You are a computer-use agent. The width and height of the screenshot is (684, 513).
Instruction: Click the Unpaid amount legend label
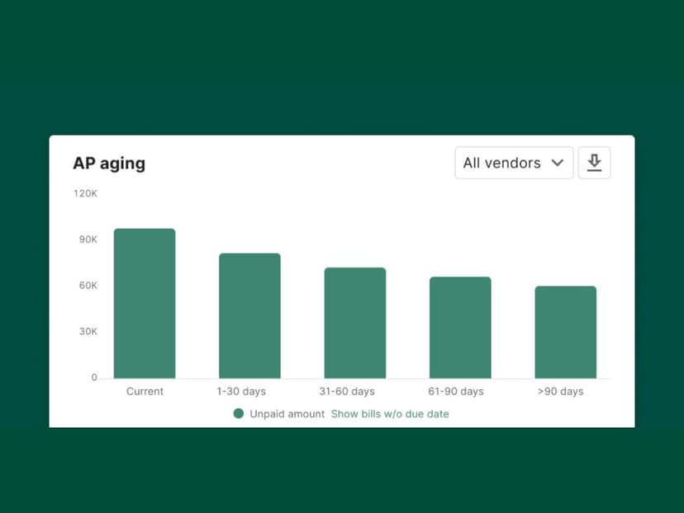[x=287, y=414]
